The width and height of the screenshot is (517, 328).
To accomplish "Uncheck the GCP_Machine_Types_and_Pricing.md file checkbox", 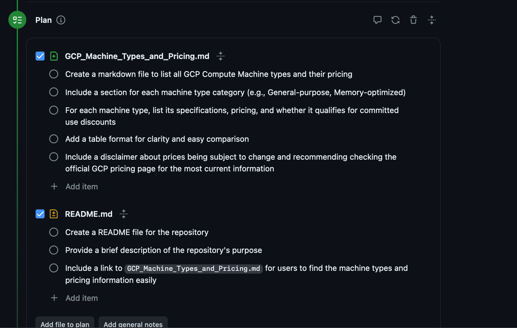I will tap(40, 56).
